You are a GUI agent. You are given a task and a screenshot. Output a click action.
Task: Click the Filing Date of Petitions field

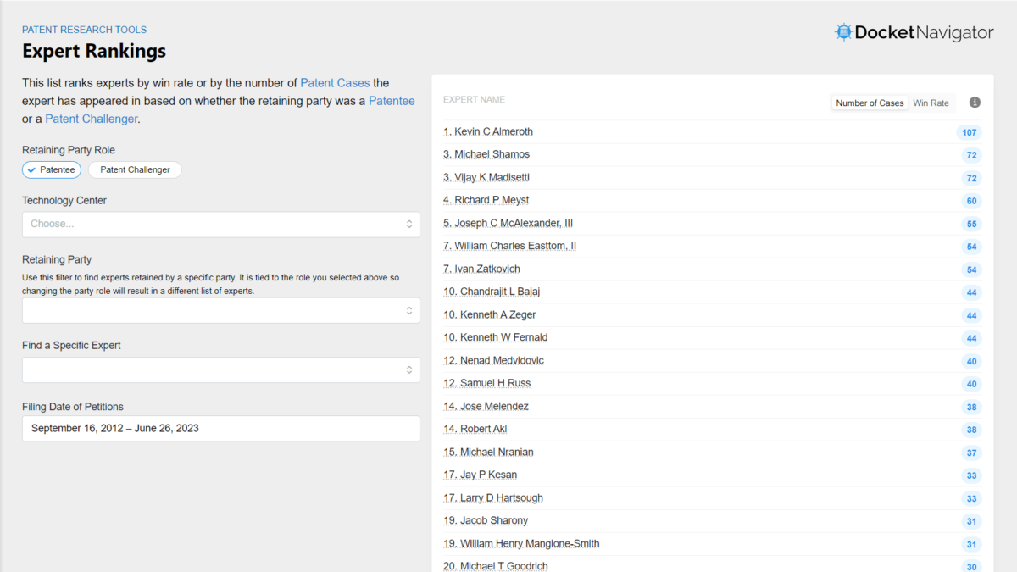220,428
